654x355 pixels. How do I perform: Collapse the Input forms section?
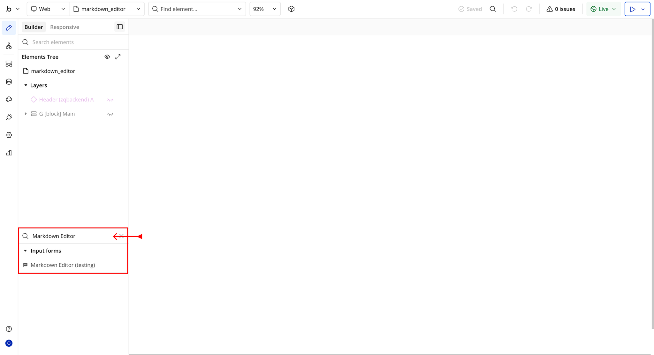(26, 251)
